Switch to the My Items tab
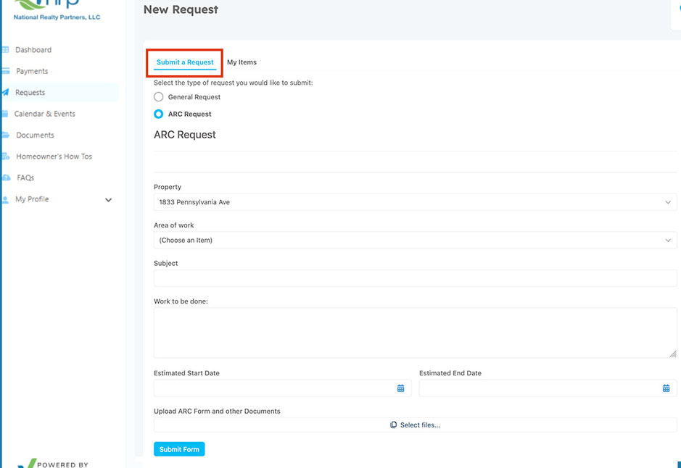Viewport: 681px width, 468px height. [242, 62]
